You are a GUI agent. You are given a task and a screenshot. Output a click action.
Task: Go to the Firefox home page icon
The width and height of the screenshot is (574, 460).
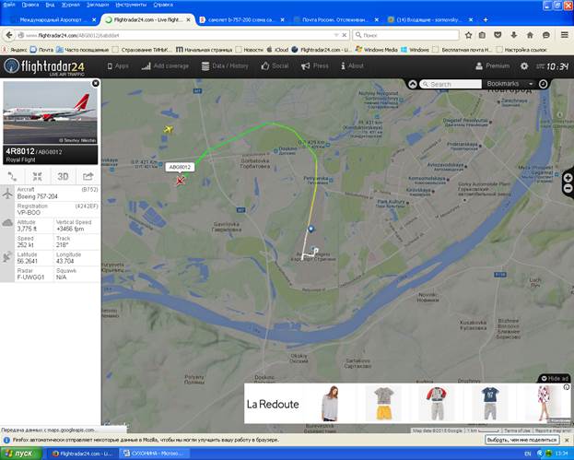530,35
